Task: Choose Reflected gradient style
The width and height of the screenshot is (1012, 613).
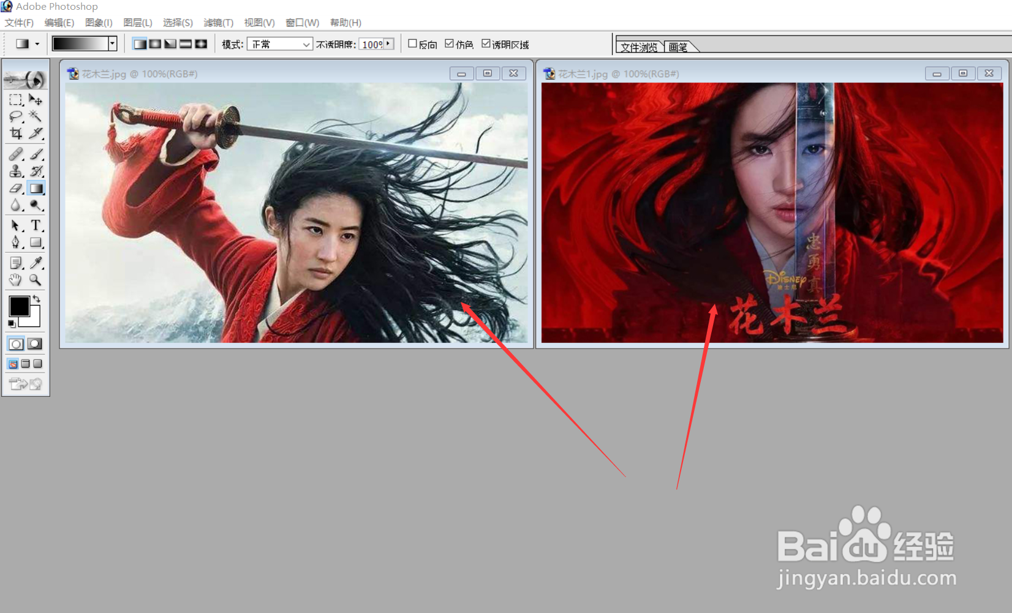Action: point(186,44)
